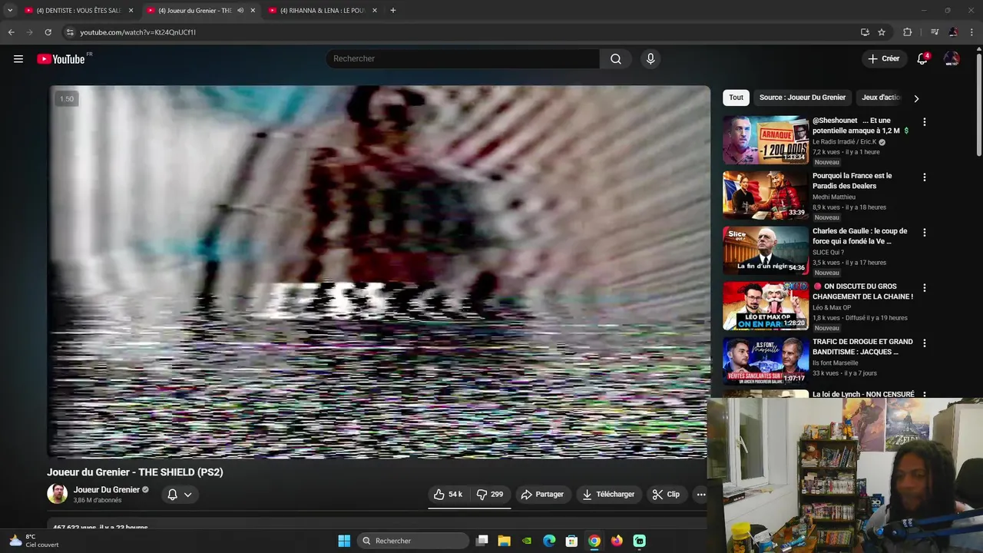Open Task View from taskbar
Image resolution: width=983 pixels, height=553 pixels.
pyautogui.click(x=482, y=541)
